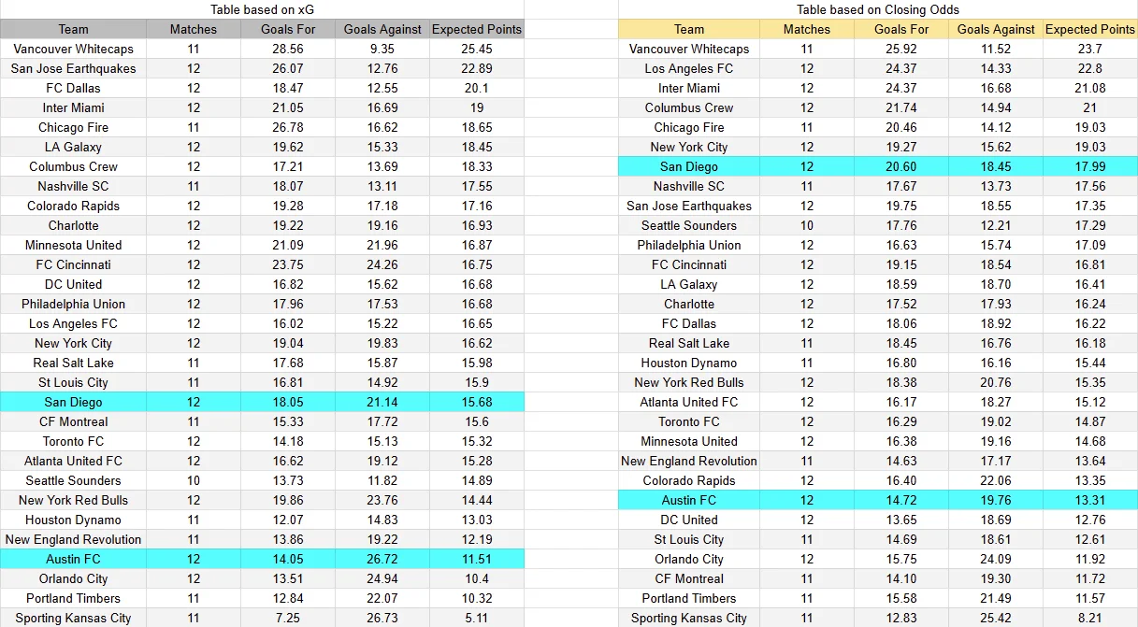Viewport: 1138px width, 627px height.
Task: Select the 22.8 Expected Points cell
Action: point(1090,68)
